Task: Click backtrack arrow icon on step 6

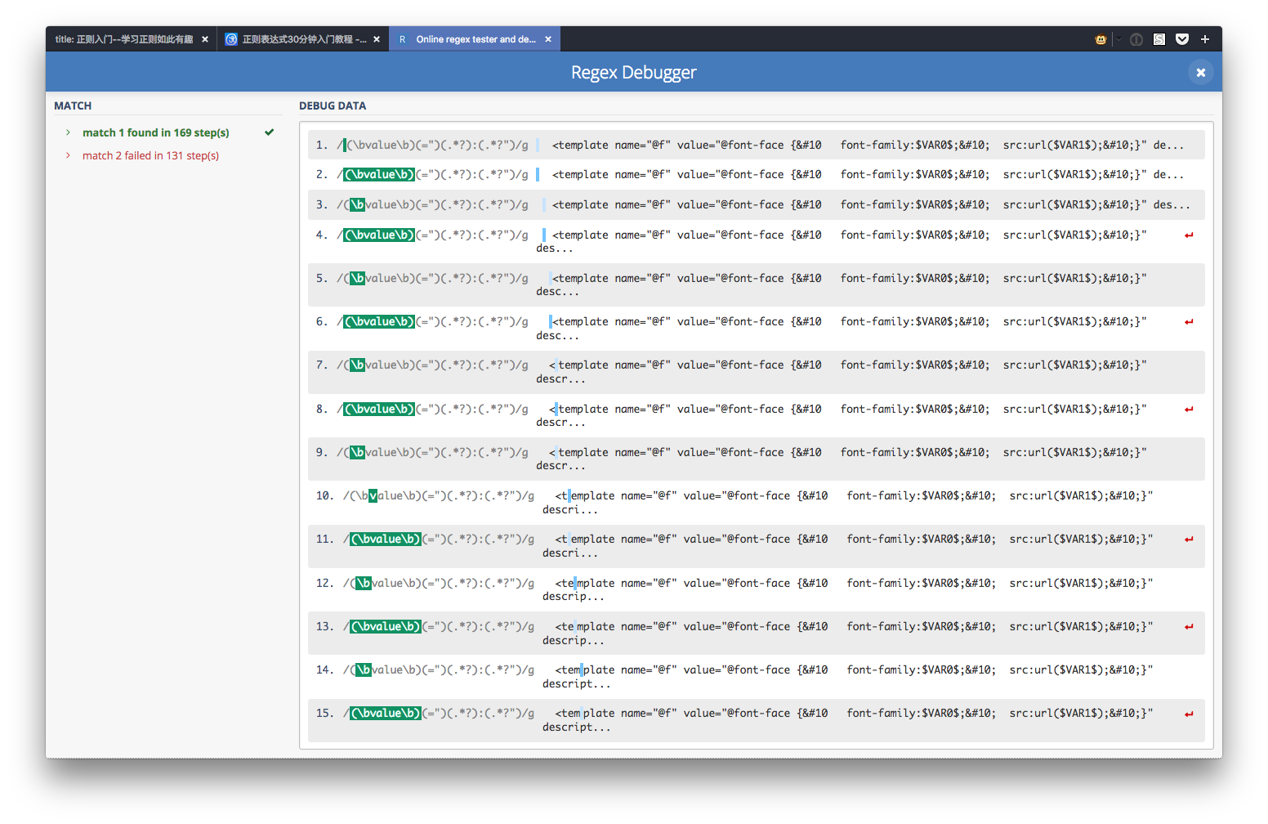Action: click(1189, 322)
